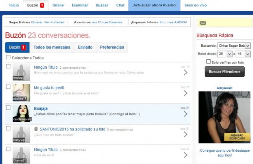Open Sexo en vivo nav item
Screen dimensions: 253x164
click(196, 5)
